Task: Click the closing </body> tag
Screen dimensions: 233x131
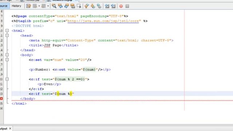Action: 28,99
